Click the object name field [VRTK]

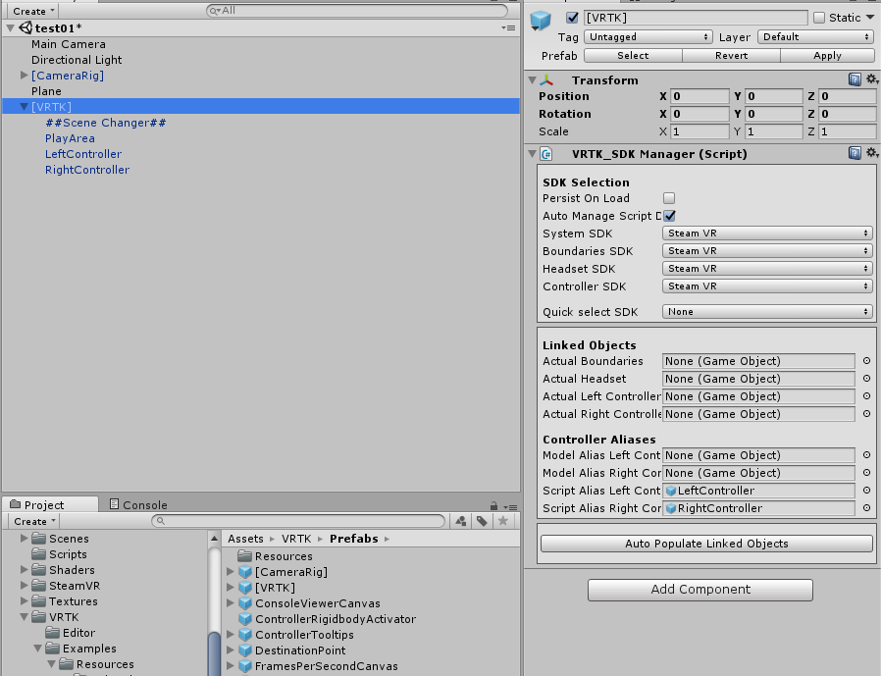click(x=696, y=18)
